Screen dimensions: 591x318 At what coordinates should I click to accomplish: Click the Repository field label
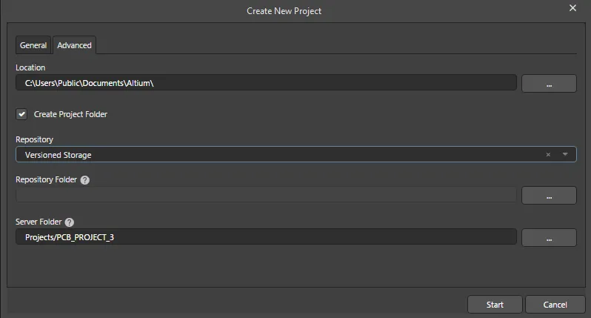coord(34,139)
